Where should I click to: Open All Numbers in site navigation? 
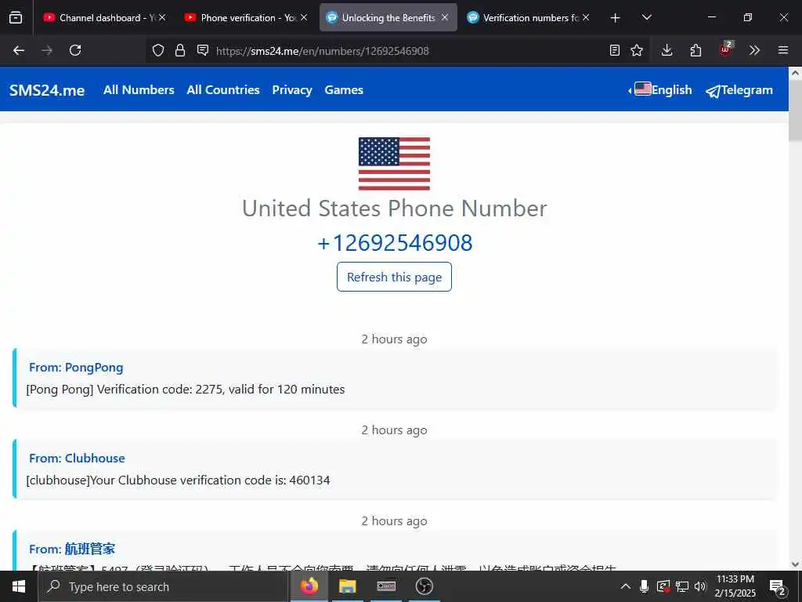coord(139,90)
